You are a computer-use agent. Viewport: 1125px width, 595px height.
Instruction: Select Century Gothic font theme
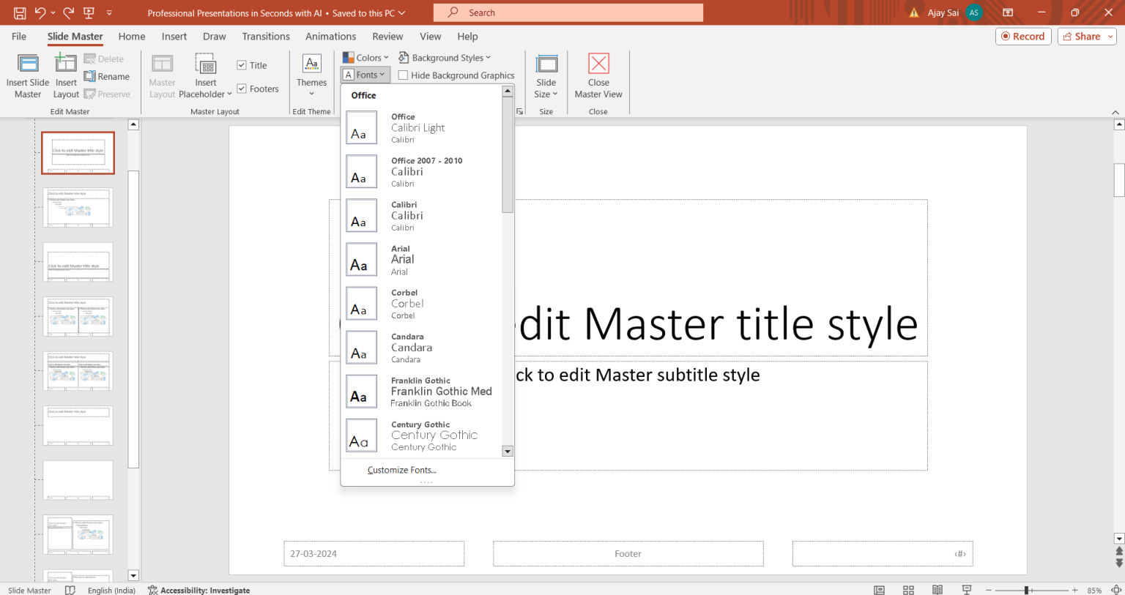423,435
